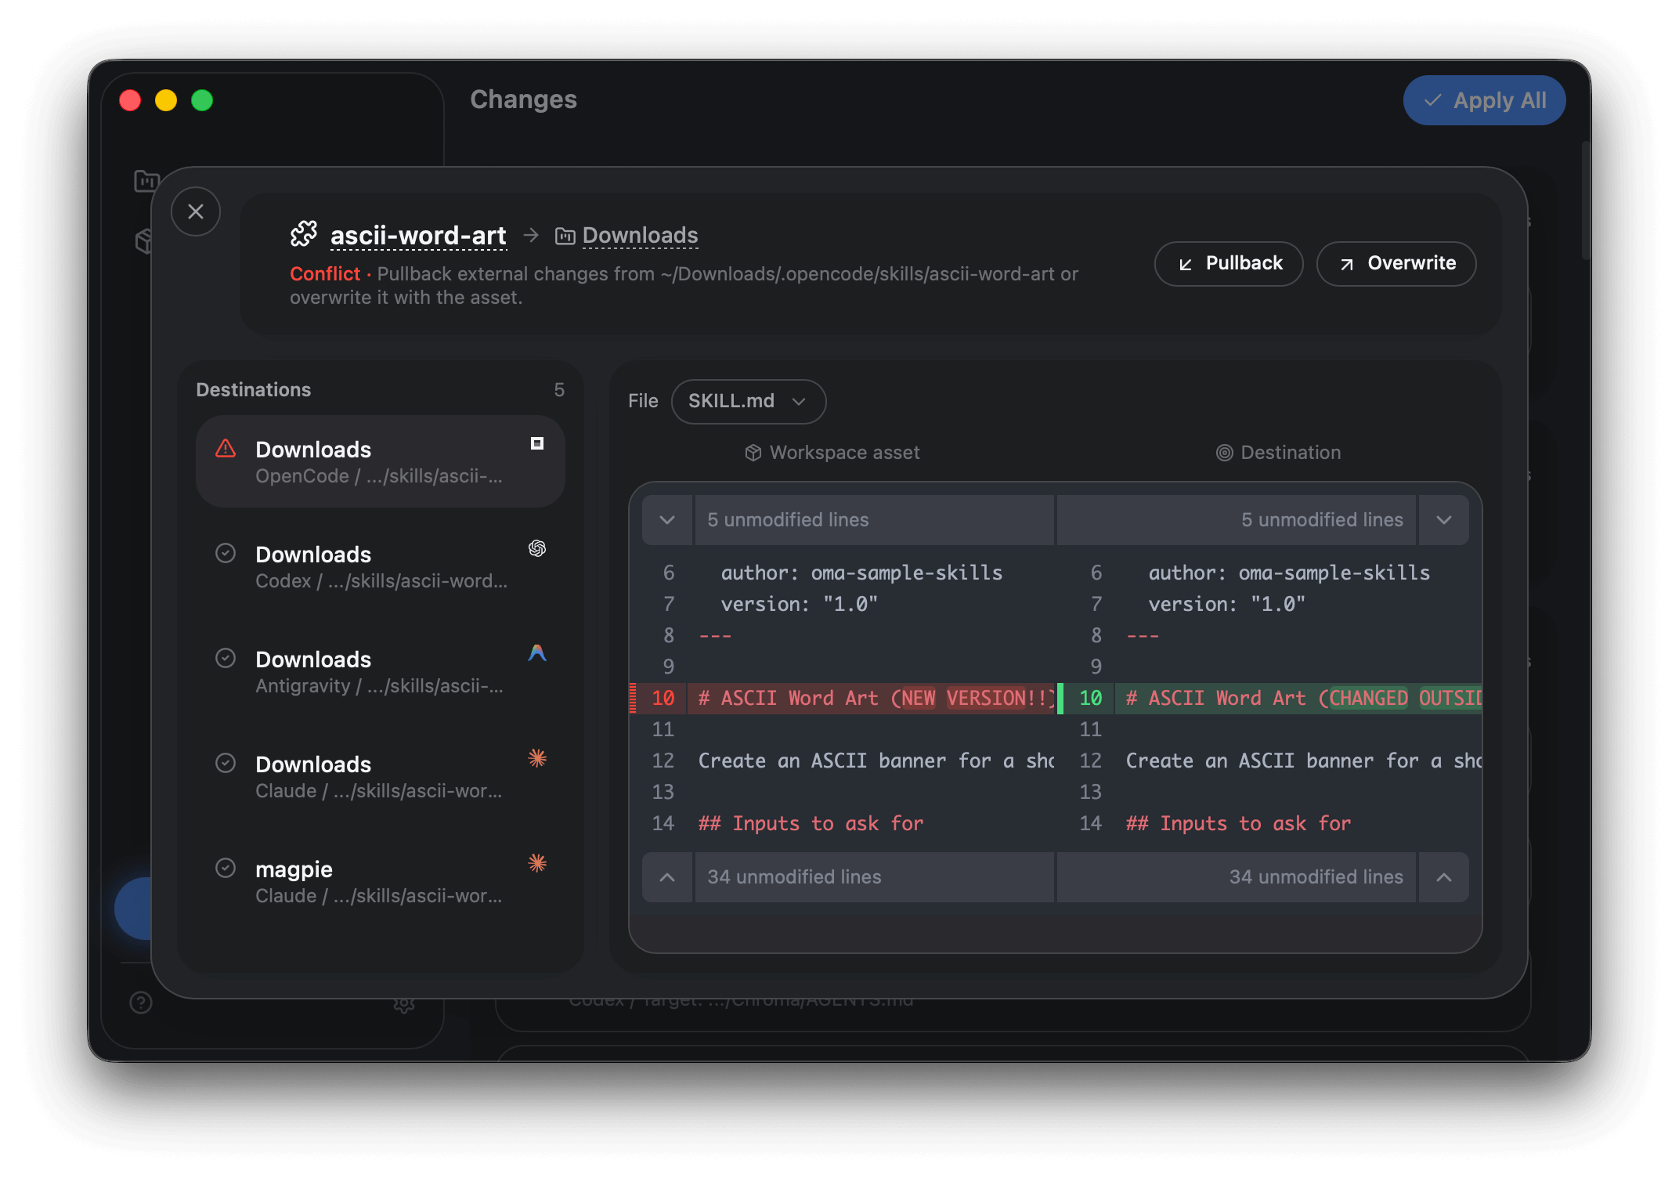
Task: Click the target icon beside Destination label
Action: 1224,453
